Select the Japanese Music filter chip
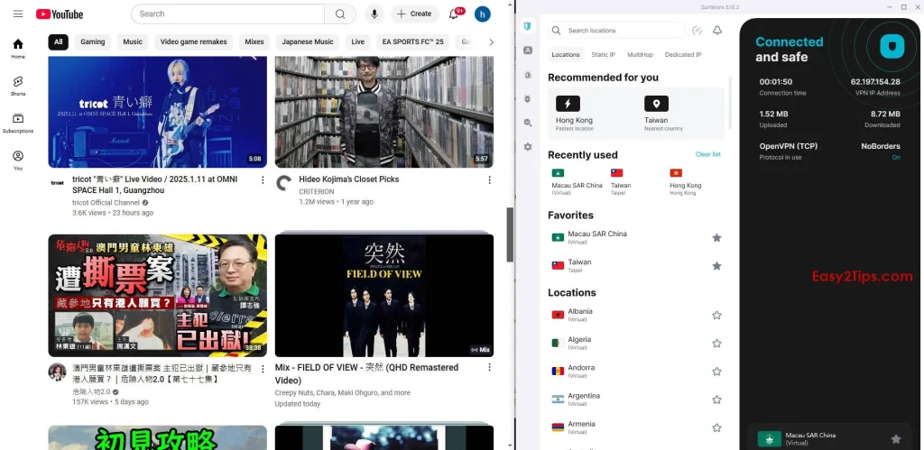The height and width of the screenshot is (450, 924). pos(308,41)
